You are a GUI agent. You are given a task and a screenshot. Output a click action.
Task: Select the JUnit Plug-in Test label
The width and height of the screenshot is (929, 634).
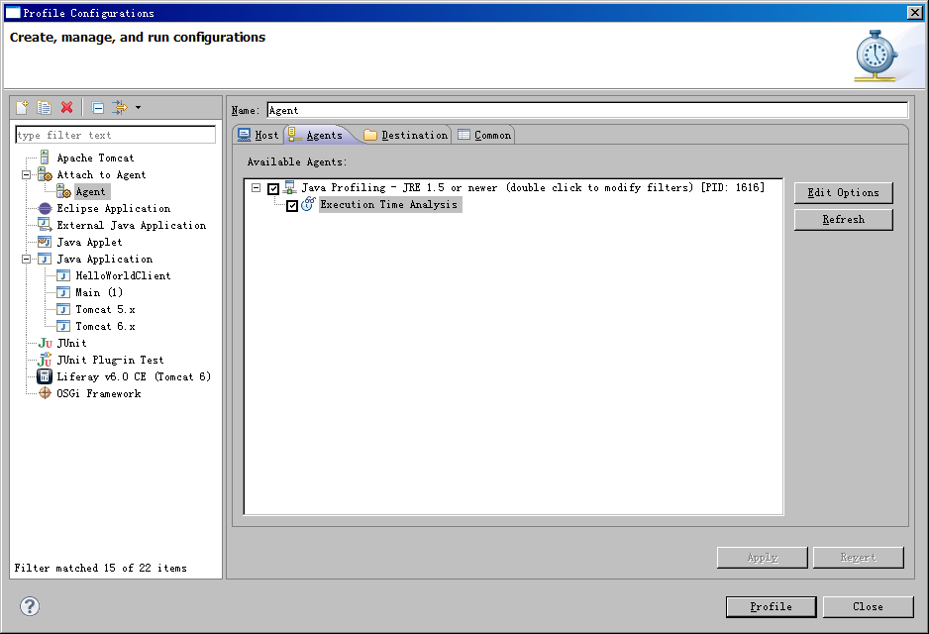click(x=110, y=360)
